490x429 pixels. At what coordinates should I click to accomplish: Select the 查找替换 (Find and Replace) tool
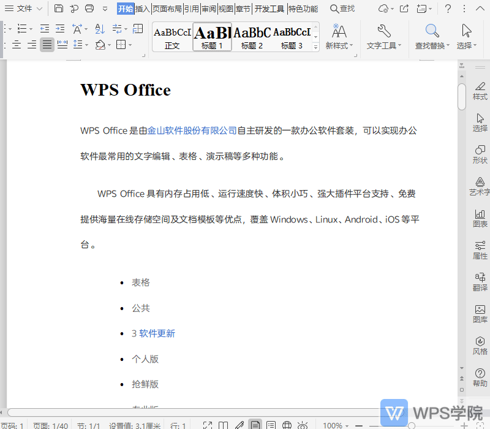(431, 37)
